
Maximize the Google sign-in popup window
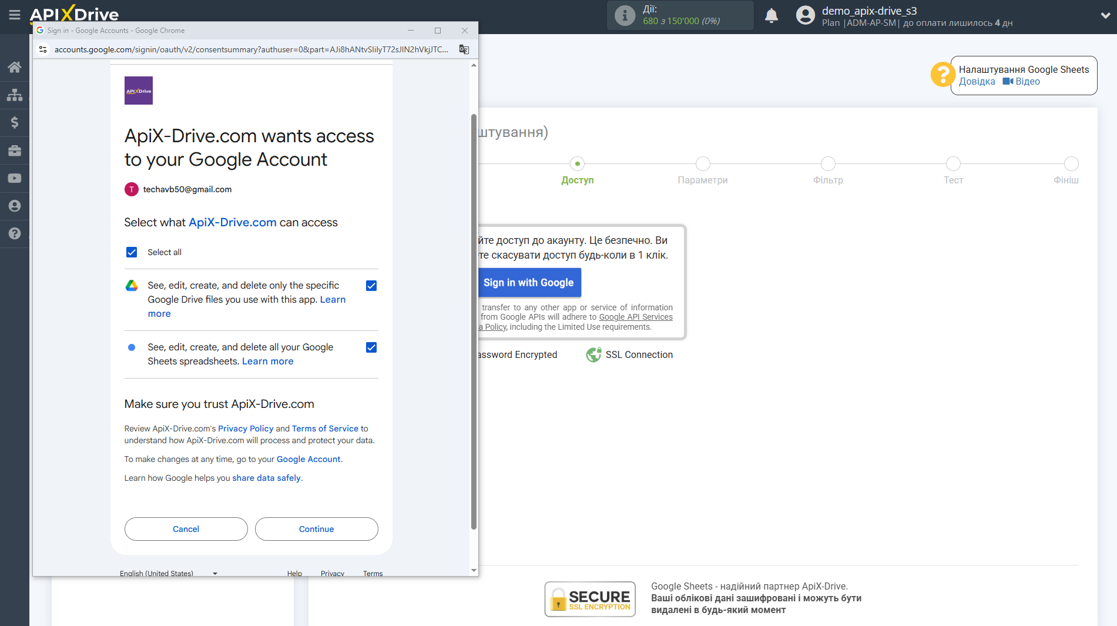(x=438, y=31)
